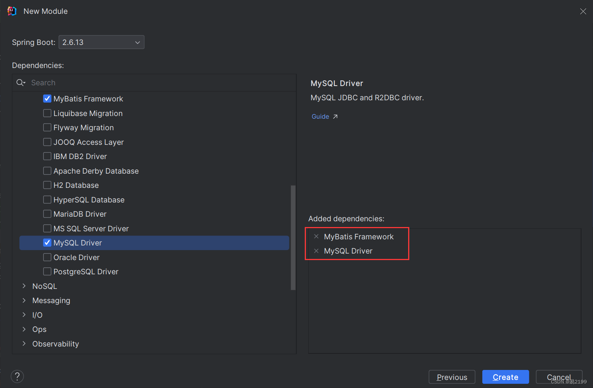The height and width of the screenshot is (388, 593).
Task: Remove MySQL Driver from added dependencies
Action: pyautogui.click(x=316, y=251)
